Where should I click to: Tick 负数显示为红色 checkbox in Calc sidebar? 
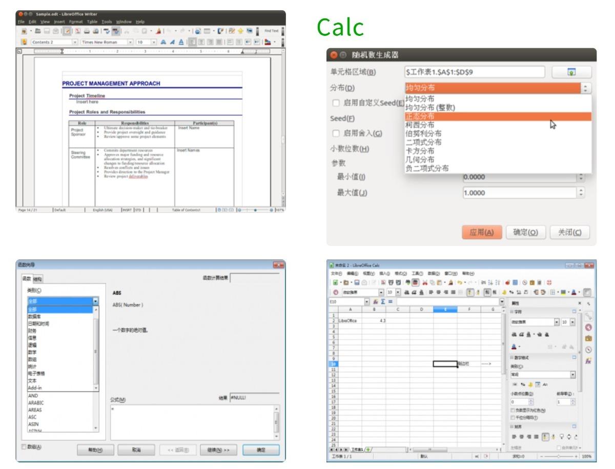pos(513,410)
